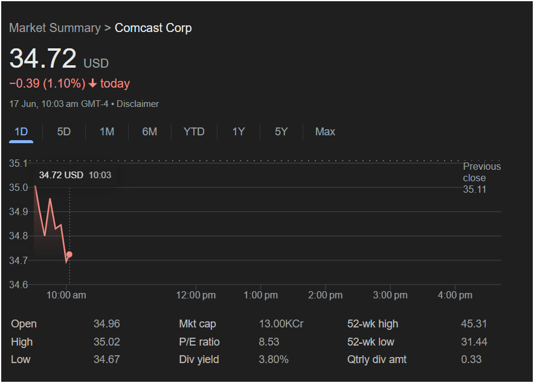Click the Div yield label
The width and height of the screenshot is (534, 383).
(199, 359)
